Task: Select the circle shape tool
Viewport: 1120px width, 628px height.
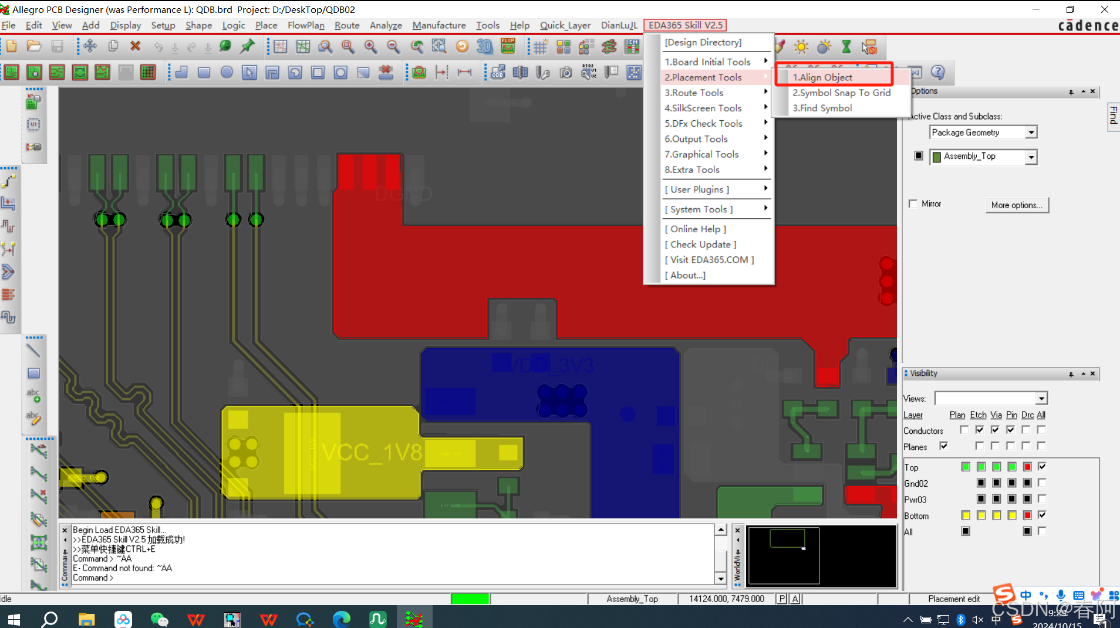Action: (227, 72)
